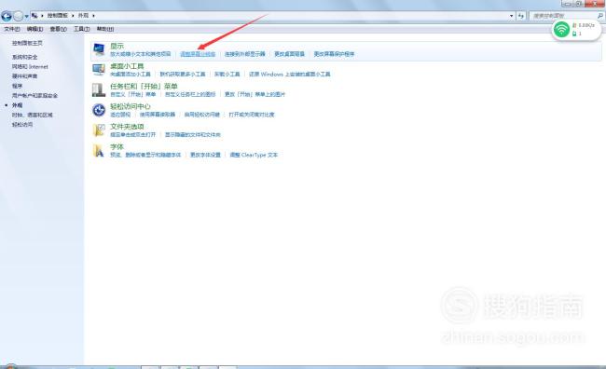Image resolution: width=606 pixels, height=369 pixels.
Task: Click 更改桌面背景 link
Action: pos(289,54)
